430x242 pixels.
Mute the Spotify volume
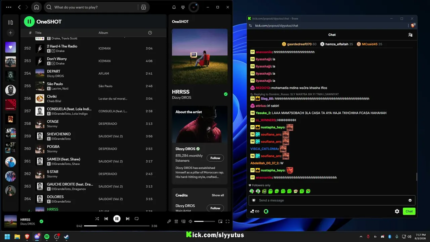pos(190,221)
